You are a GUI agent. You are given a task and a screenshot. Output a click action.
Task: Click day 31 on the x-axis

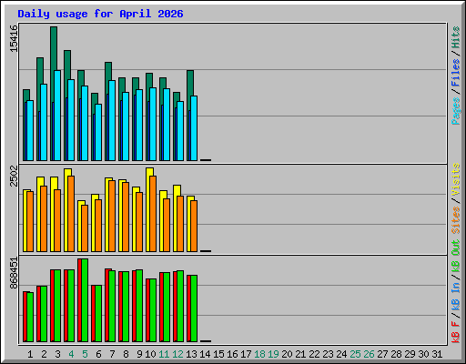pos(437,354)
